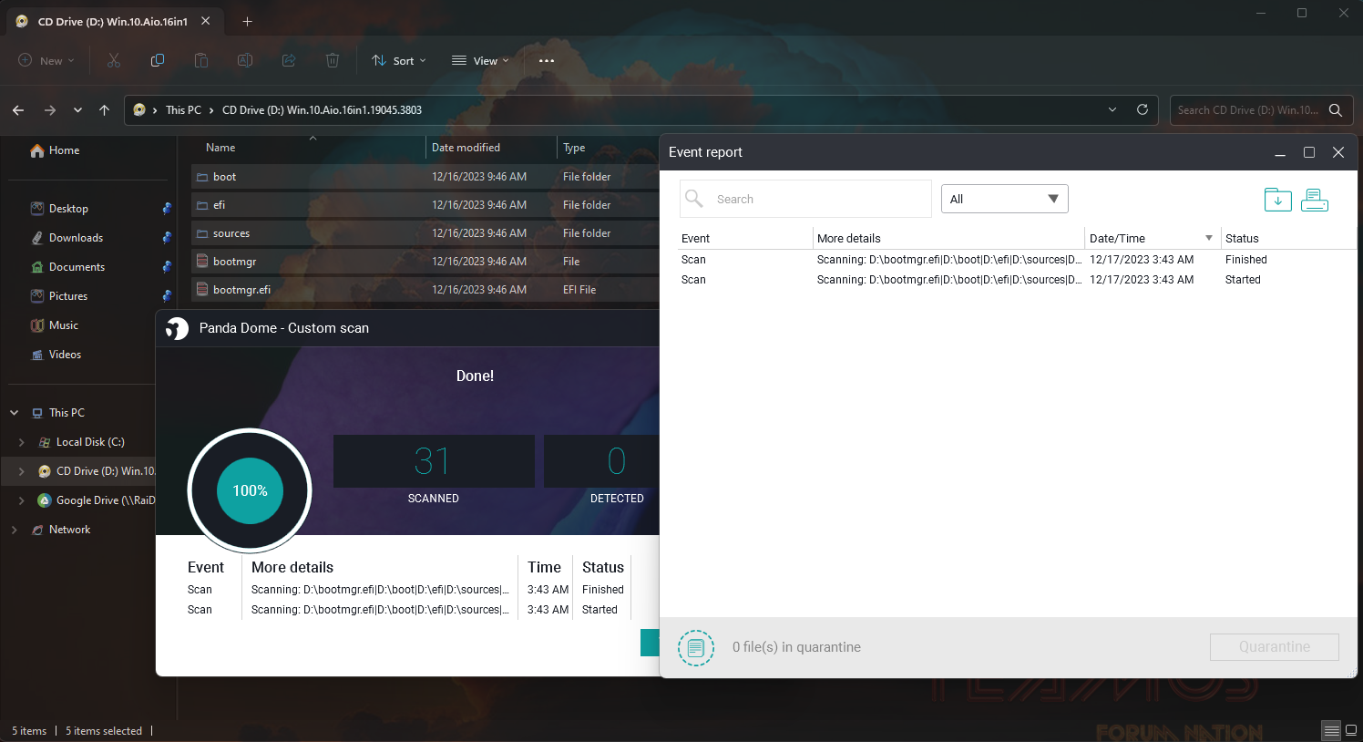Click the 100% scan progress circle
Viewport: 1363px width, 742px height.
point(250,490)
